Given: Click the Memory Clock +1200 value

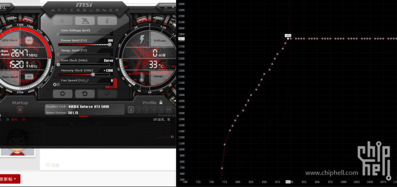Looking at the screenshot, I should (108, 70).
